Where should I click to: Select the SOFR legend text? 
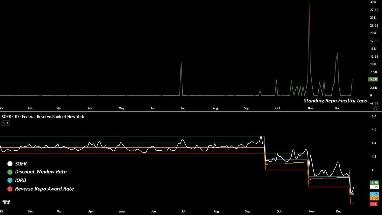(22, 164)
